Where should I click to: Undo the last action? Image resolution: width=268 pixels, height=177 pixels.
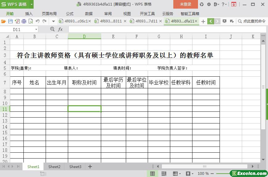click(38, 21)
